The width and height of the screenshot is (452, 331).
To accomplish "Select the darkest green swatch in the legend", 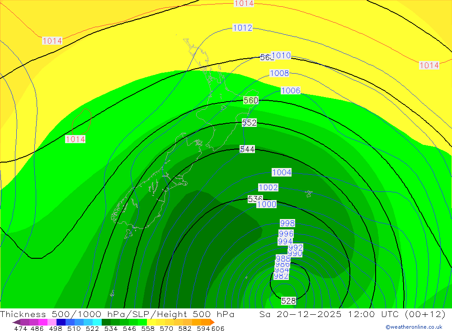I will click(x=106, y=322).
